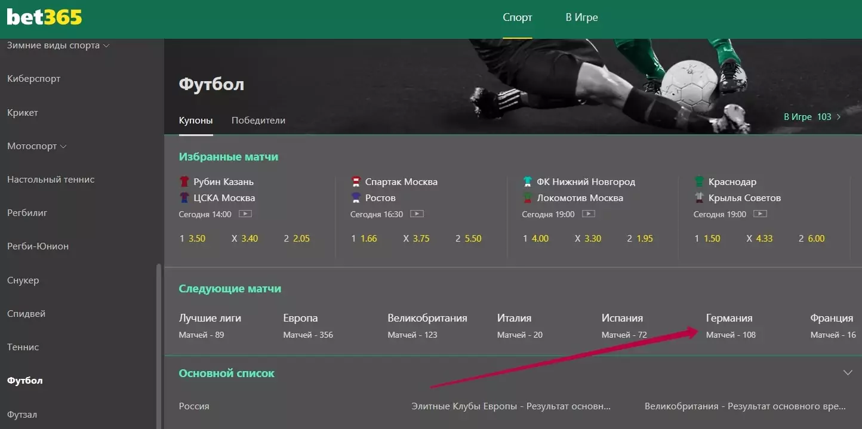Open Теннис in the sidebar
Screen dimensions: 862x429
pos(23,347)
